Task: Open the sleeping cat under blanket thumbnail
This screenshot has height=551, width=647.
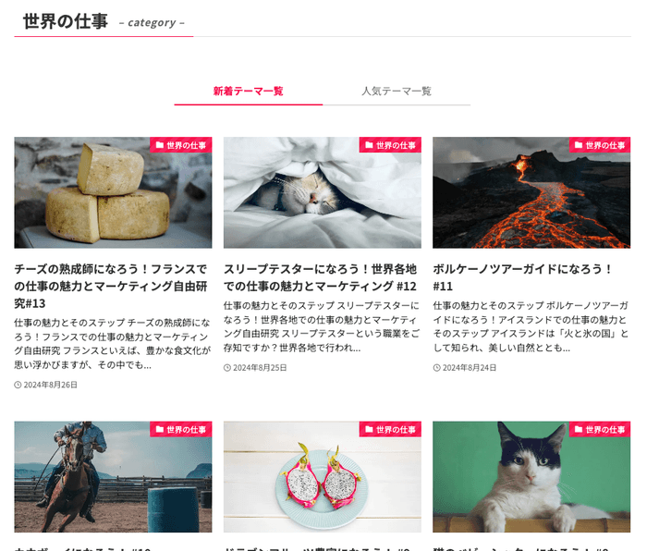Action: pos(323,192)
